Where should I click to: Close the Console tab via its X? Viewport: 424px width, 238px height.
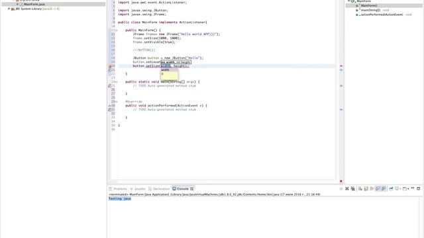(191, 189)
